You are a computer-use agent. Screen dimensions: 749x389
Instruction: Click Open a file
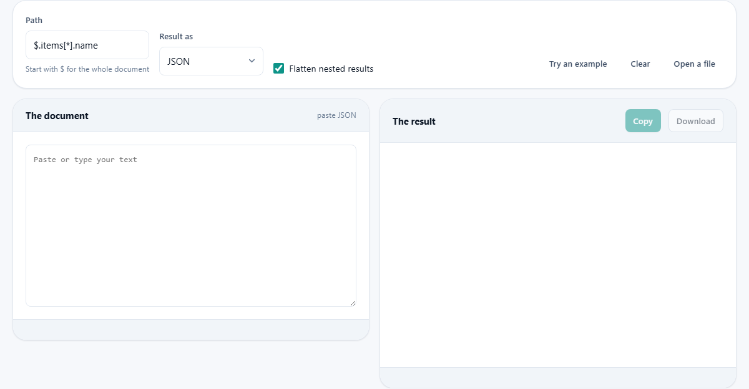click(x=694, y=64)
